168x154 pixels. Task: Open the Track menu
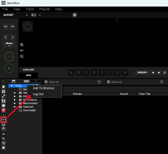[x=30, y=9]
